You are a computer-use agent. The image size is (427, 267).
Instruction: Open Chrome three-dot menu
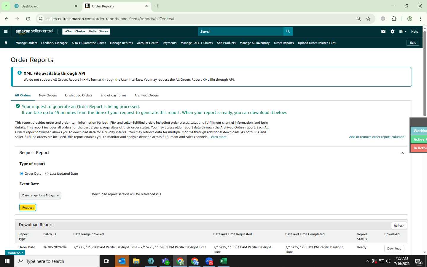[420, 19]
